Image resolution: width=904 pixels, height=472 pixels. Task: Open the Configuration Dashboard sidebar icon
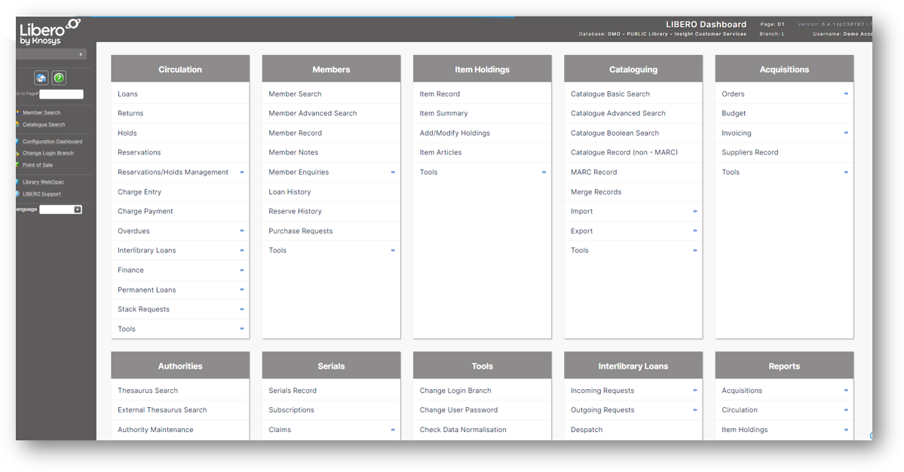coord(17,141)
